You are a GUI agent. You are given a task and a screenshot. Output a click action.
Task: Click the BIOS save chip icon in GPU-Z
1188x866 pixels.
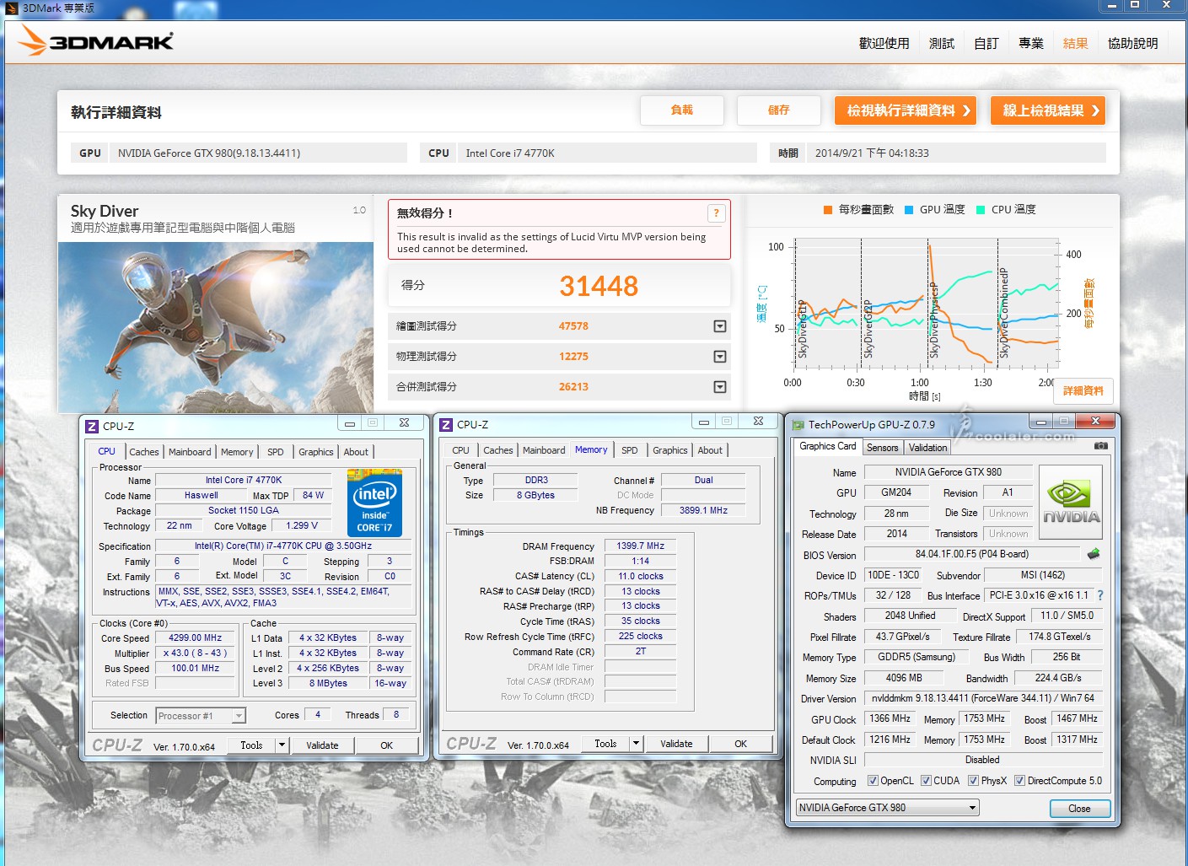(x=1094, y=554)
